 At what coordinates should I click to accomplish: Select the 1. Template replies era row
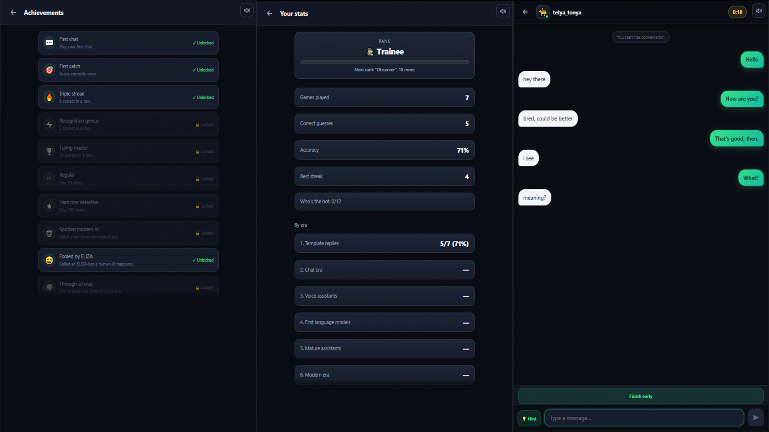pos(384,244)
